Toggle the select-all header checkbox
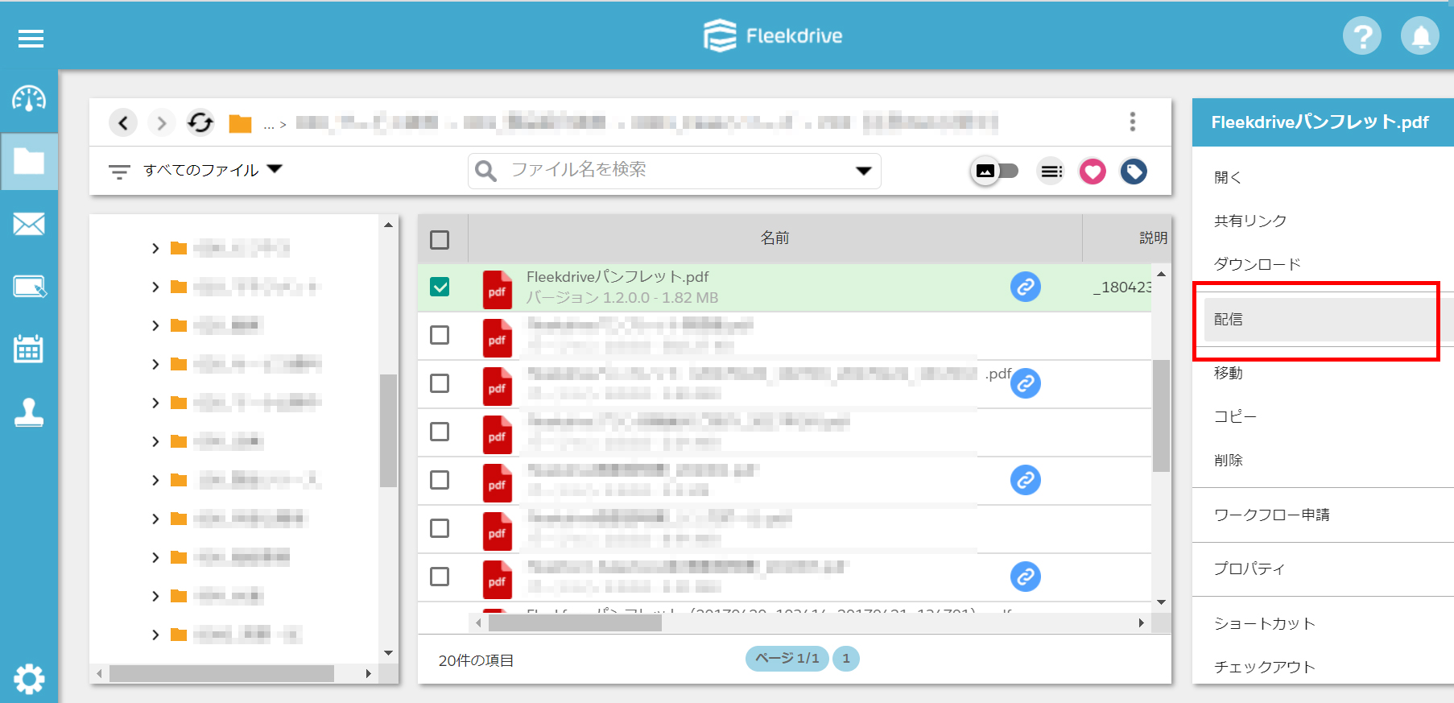This screenshot has height=703, width=1454. (x=440, y=240)
